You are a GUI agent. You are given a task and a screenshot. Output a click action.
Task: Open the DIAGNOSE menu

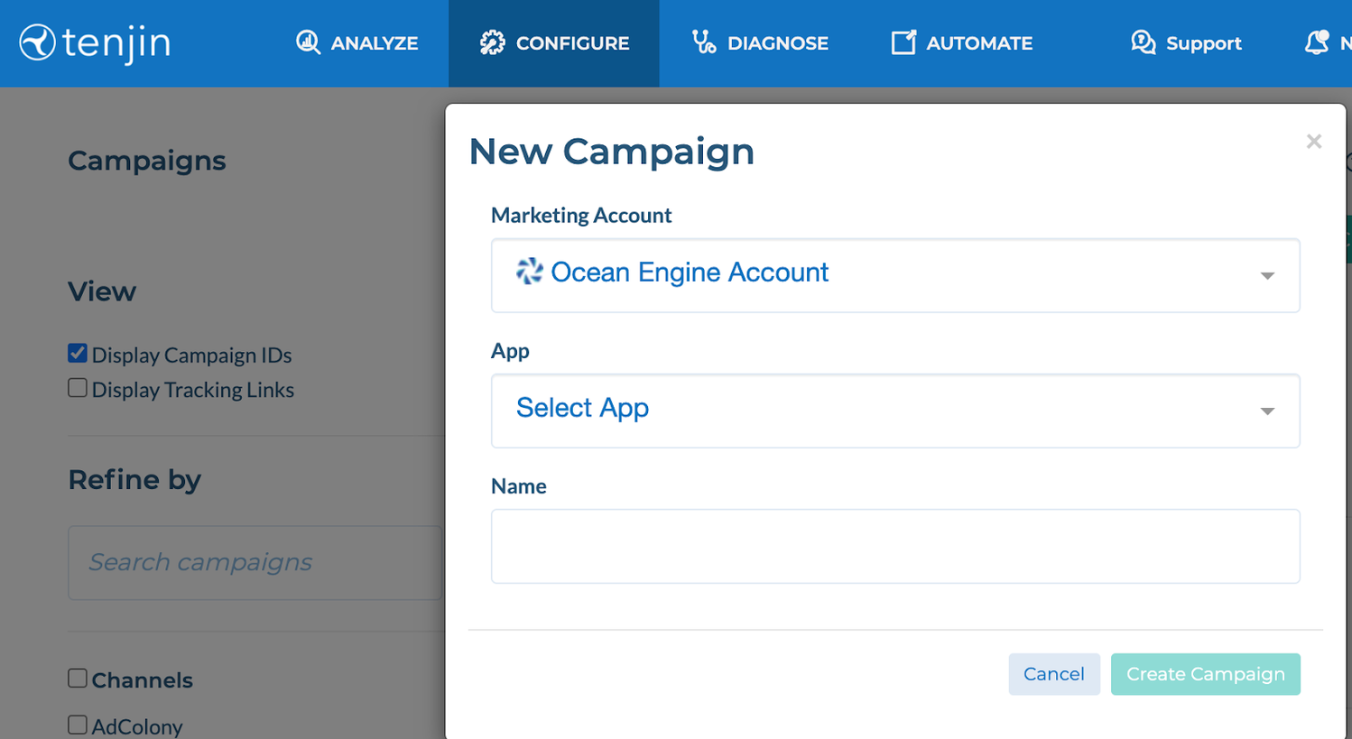(760, 43)
